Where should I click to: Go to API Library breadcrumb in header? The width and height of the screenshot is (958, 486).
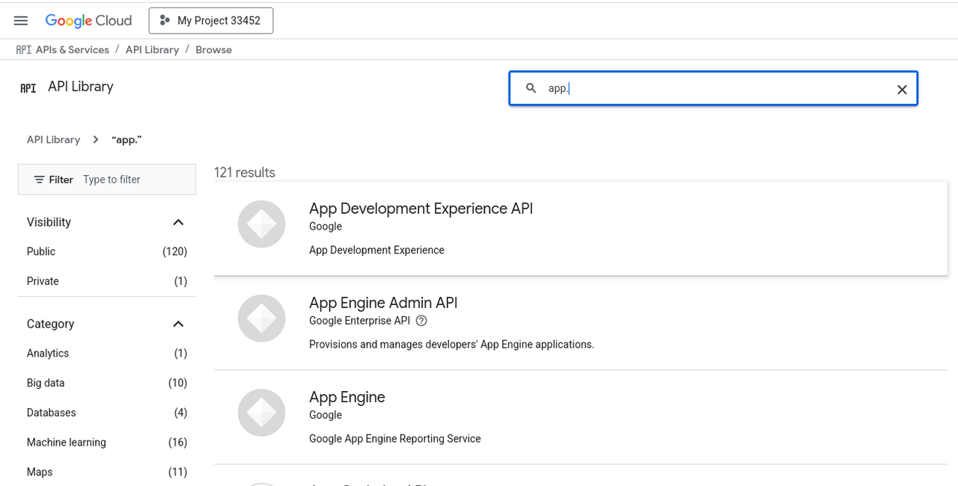click(152, 49)
